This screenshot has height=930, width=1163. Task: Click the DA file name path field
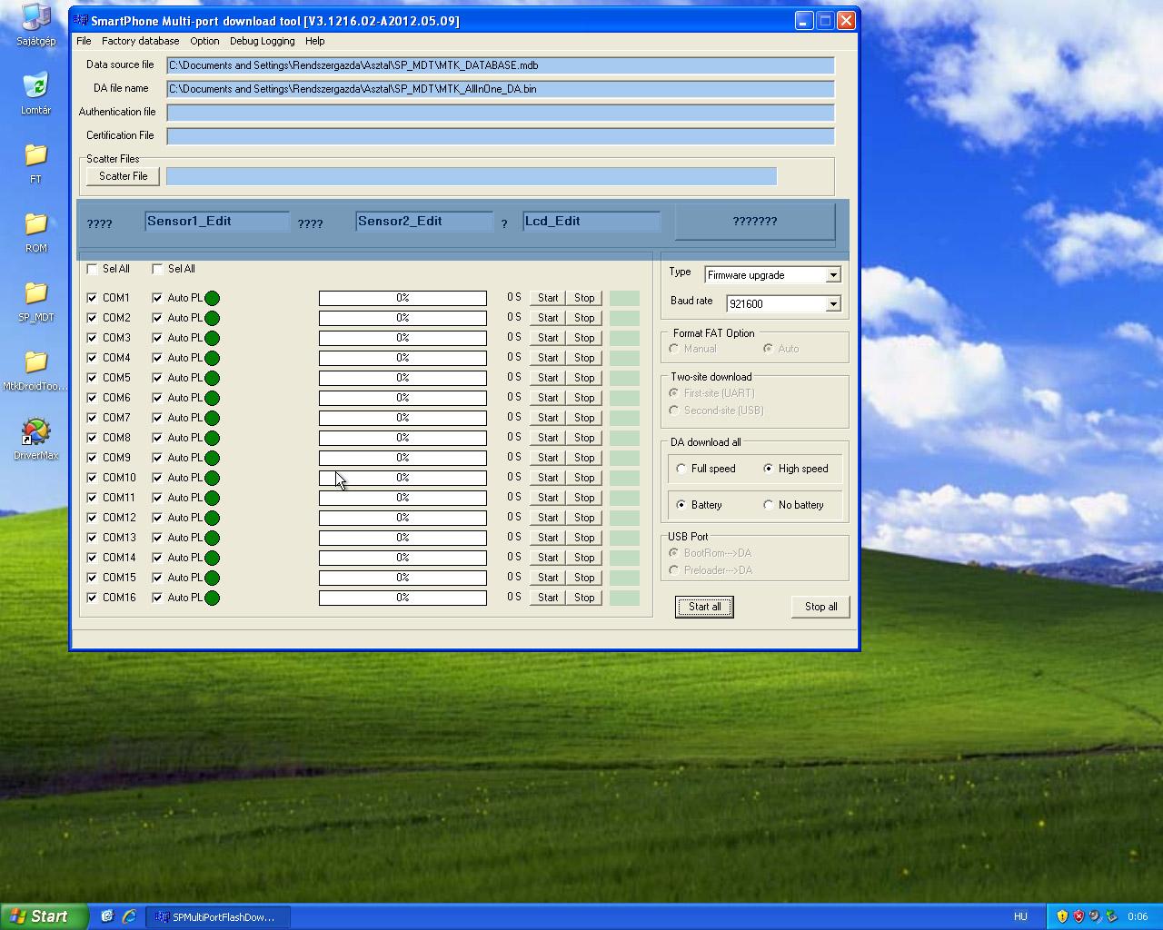(501, 89)
